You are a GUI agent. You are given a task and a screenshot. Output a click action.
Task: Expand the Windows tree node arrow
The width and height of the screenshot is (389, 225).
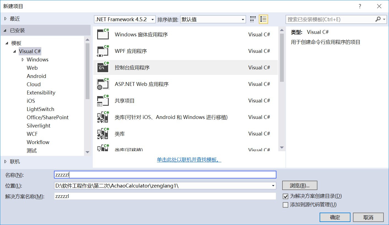coord(23,60)
